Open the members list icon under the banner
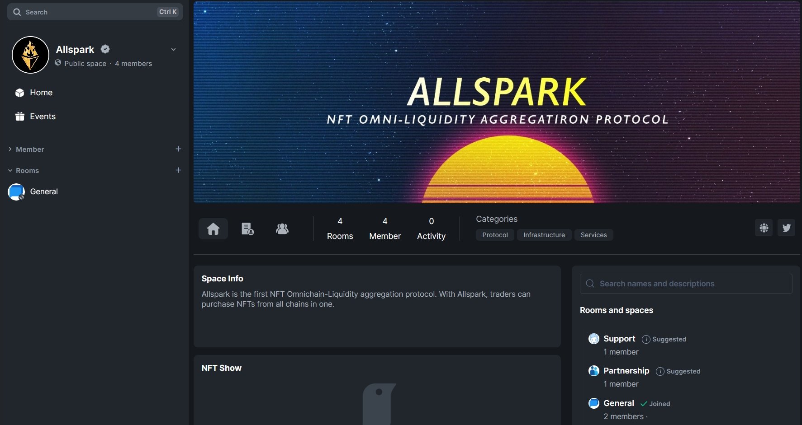 coord(282,229)
